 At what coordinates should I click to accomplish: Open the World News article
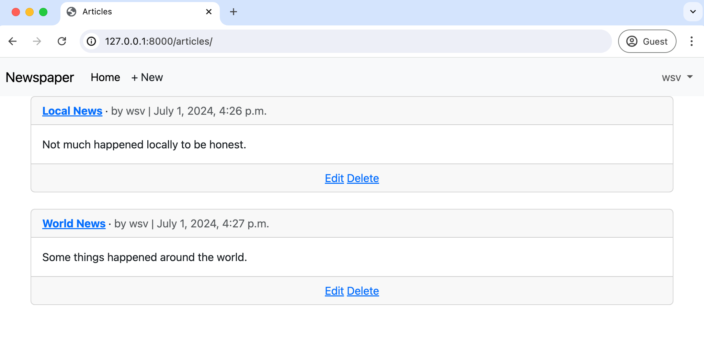tap(74, 224)
